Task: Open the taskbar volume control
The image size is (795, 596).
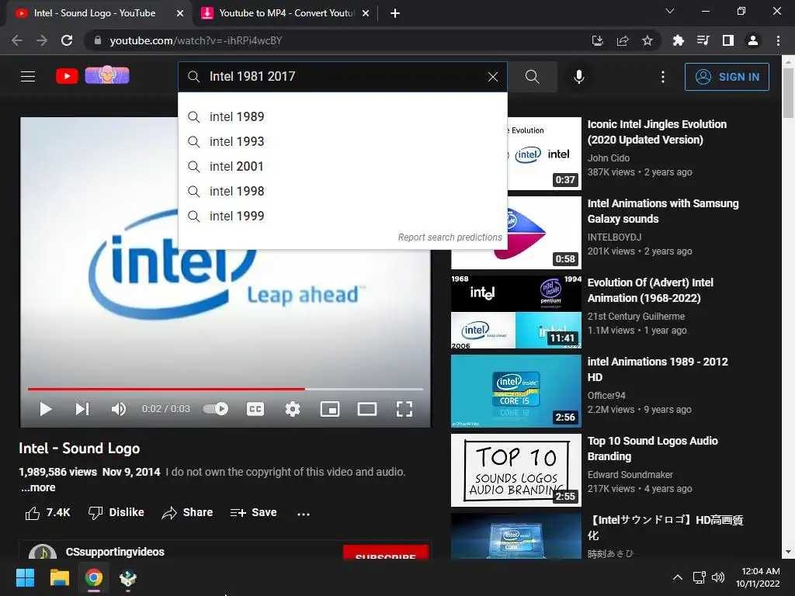Action: [718, 577]
